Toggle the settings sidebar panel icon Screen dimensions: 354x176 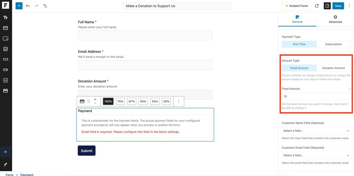[327, 6]
